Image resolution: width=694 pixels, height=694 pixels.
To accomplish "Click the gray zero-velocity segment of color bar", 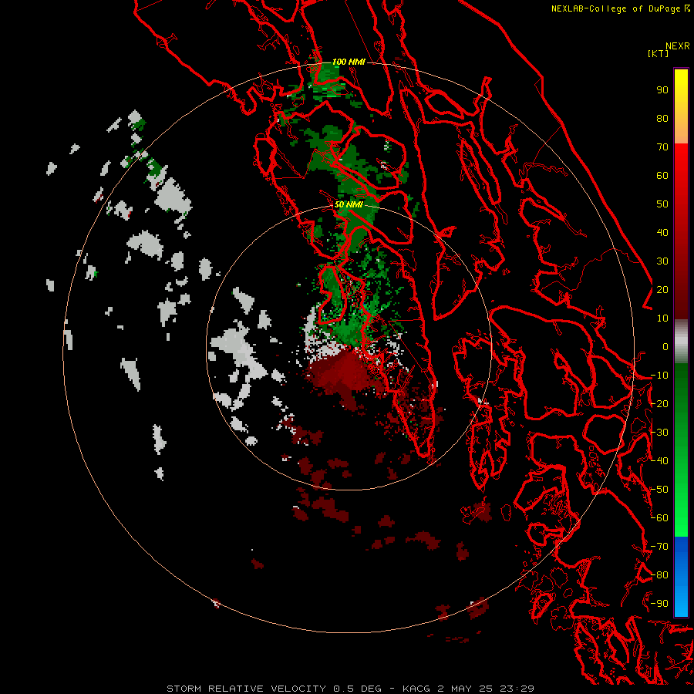I will pyautogui.click(x=681, y=341).
